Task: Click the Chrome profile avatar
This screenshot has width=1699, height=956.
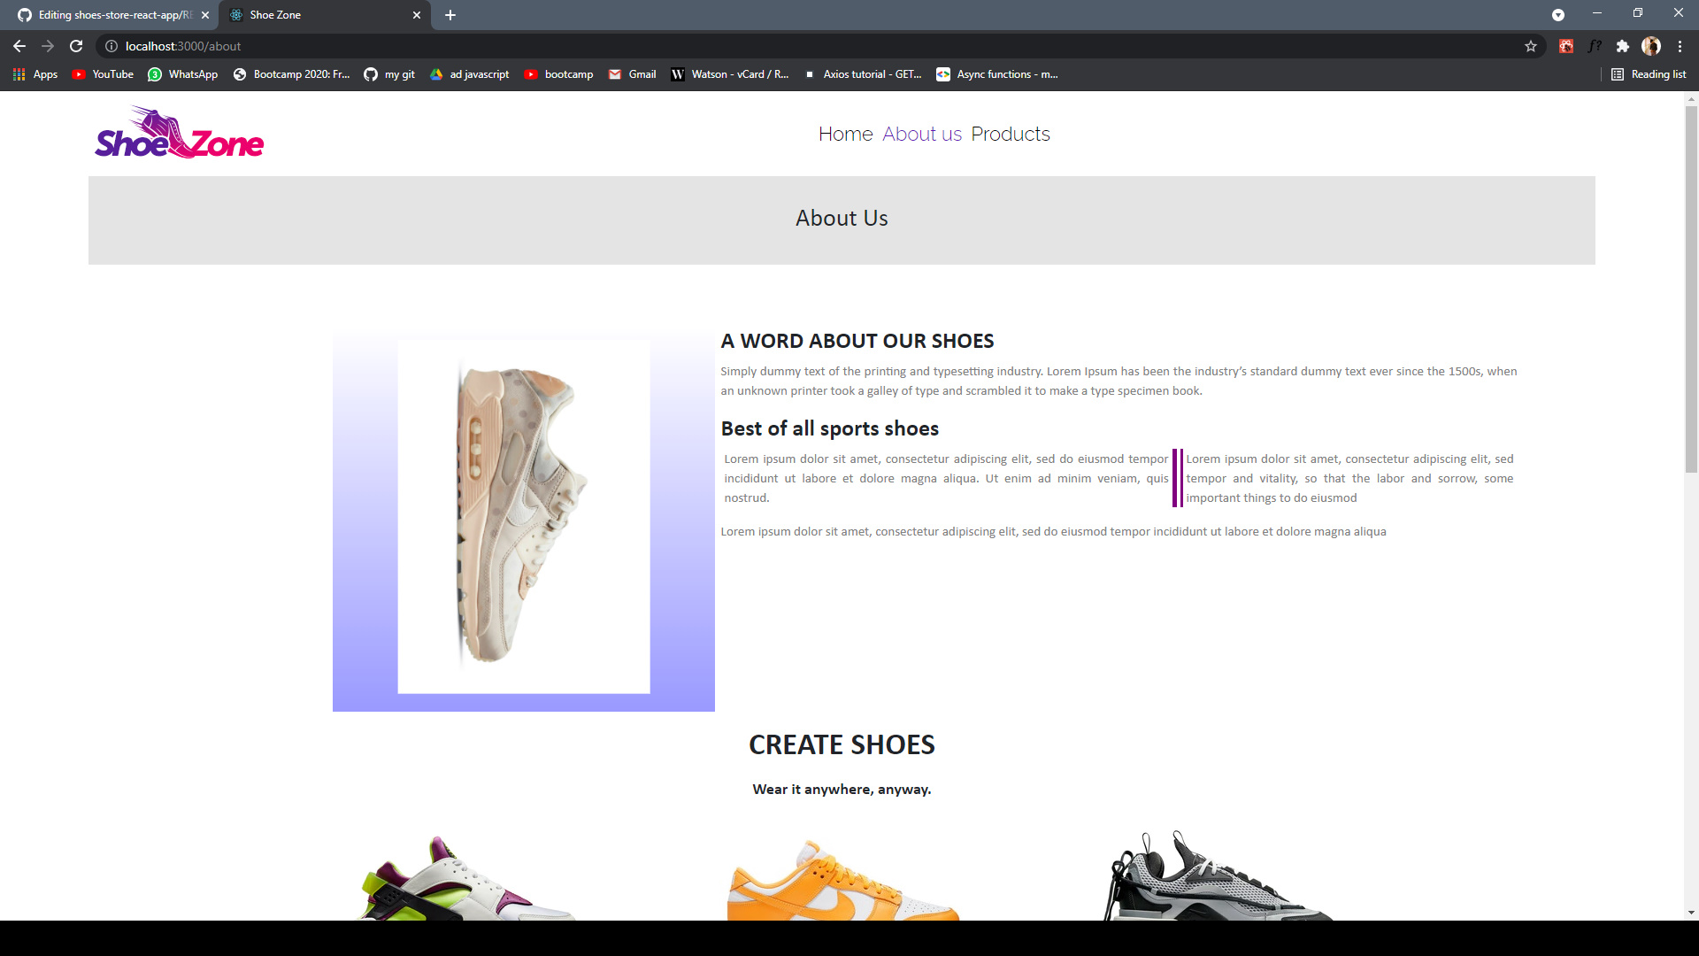Action: click(x=1651, y=46)
